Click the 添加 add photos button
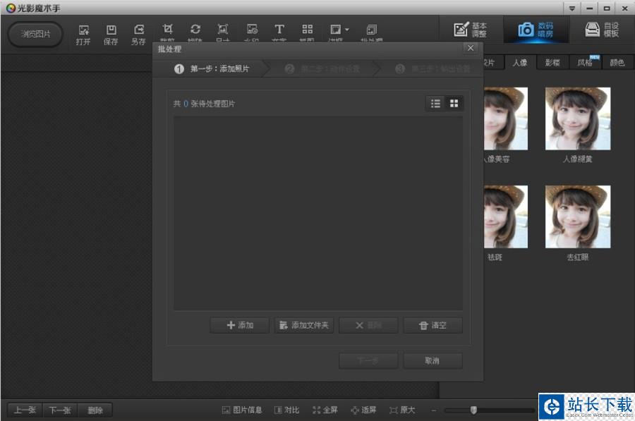Screen dimensions: 635x421 pyautogui.click(x=240, y=325)
